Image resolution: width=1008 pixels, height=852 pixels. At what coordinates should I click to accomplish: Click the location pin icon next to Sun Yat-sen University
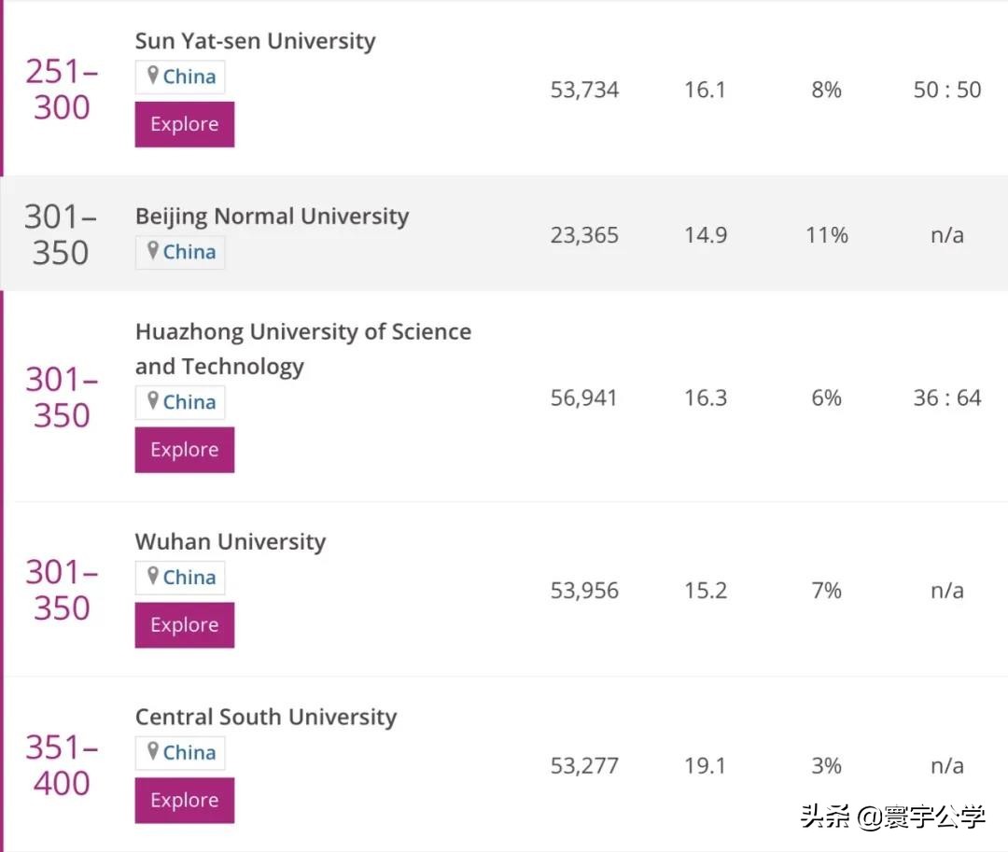pyautogui.click(x=153, y=76)
